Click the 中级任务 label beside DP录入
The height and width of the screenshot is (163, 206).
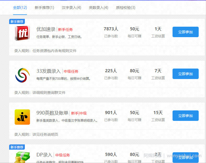point(62,155)
